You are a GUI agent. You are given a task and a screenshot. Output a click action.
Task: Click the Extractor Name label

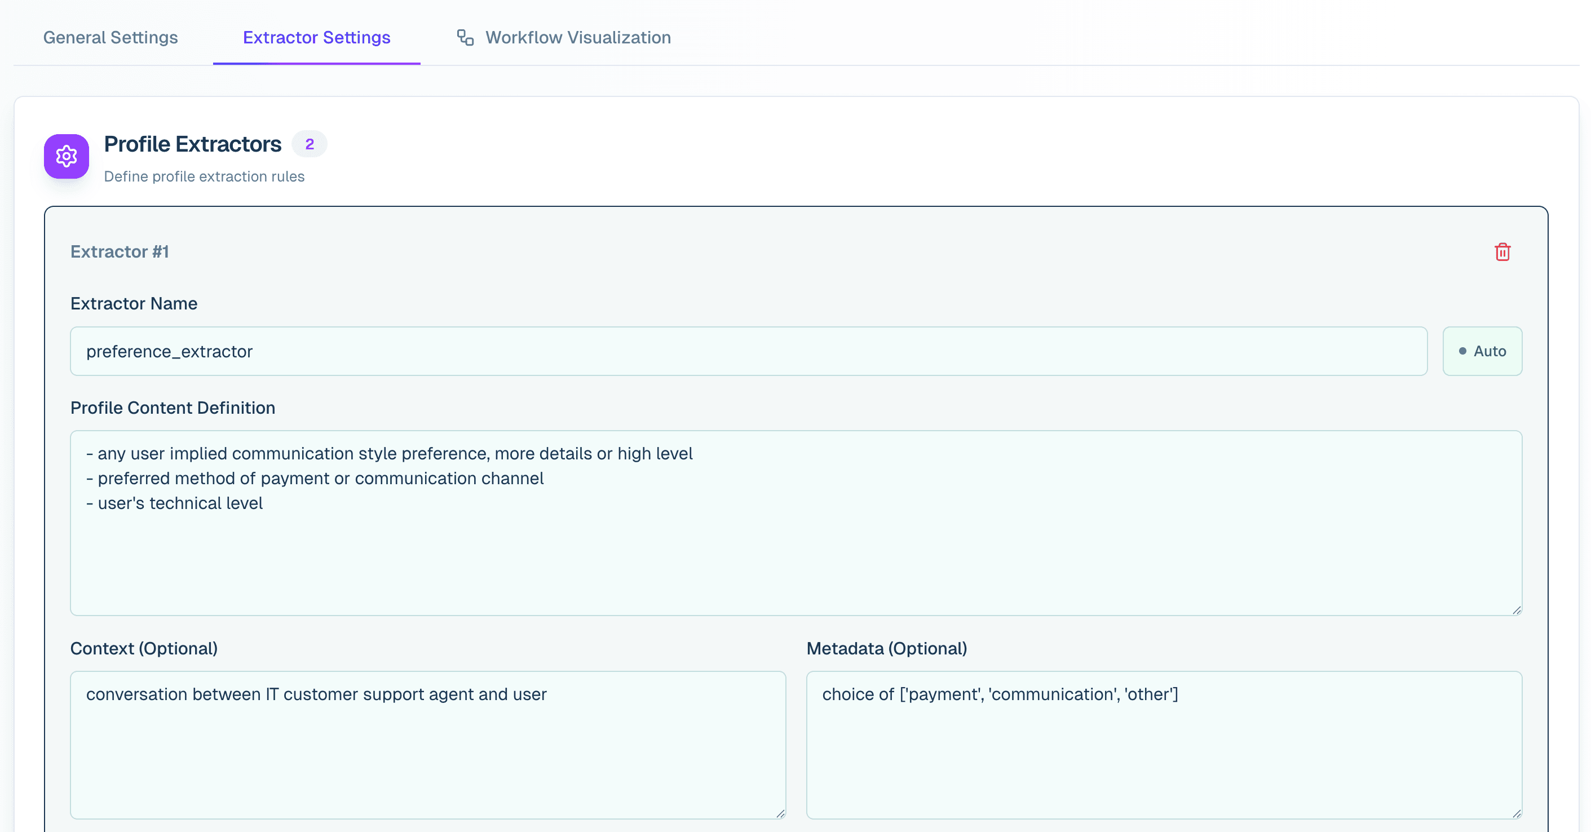coord(134,303)
